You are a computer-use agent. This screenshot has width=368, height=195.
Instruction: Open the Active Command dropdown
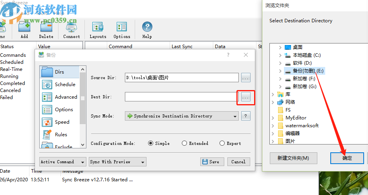pyautogui.click(x=63, y=162)
